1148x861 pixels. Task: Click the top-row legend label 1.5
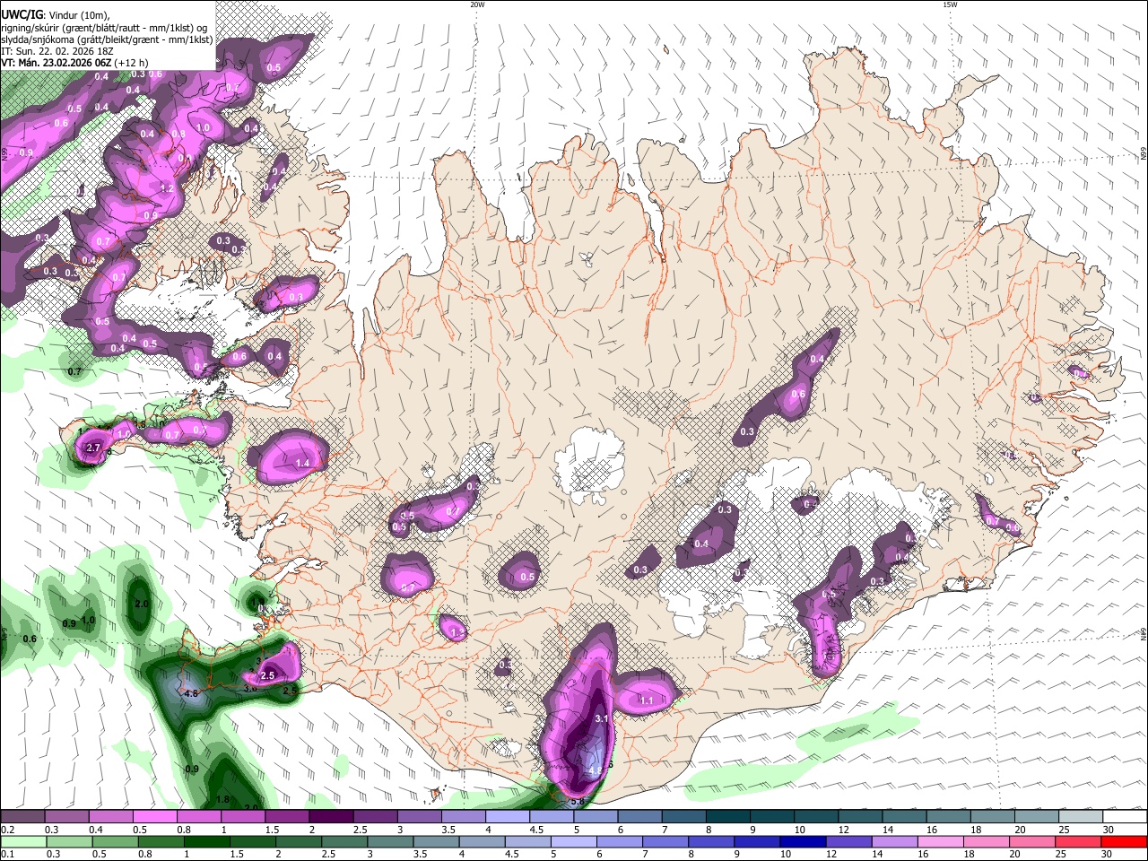click(272, 830)
